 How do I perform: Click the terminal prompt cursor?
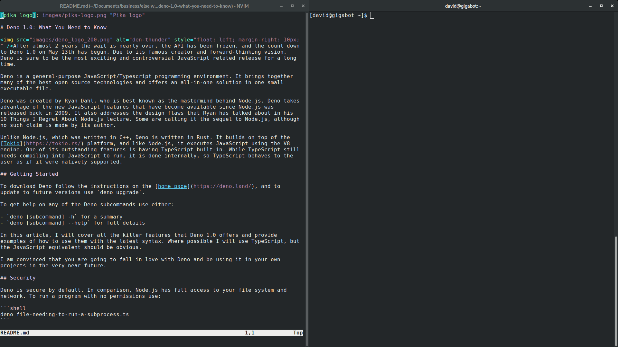tap(372, 15)
